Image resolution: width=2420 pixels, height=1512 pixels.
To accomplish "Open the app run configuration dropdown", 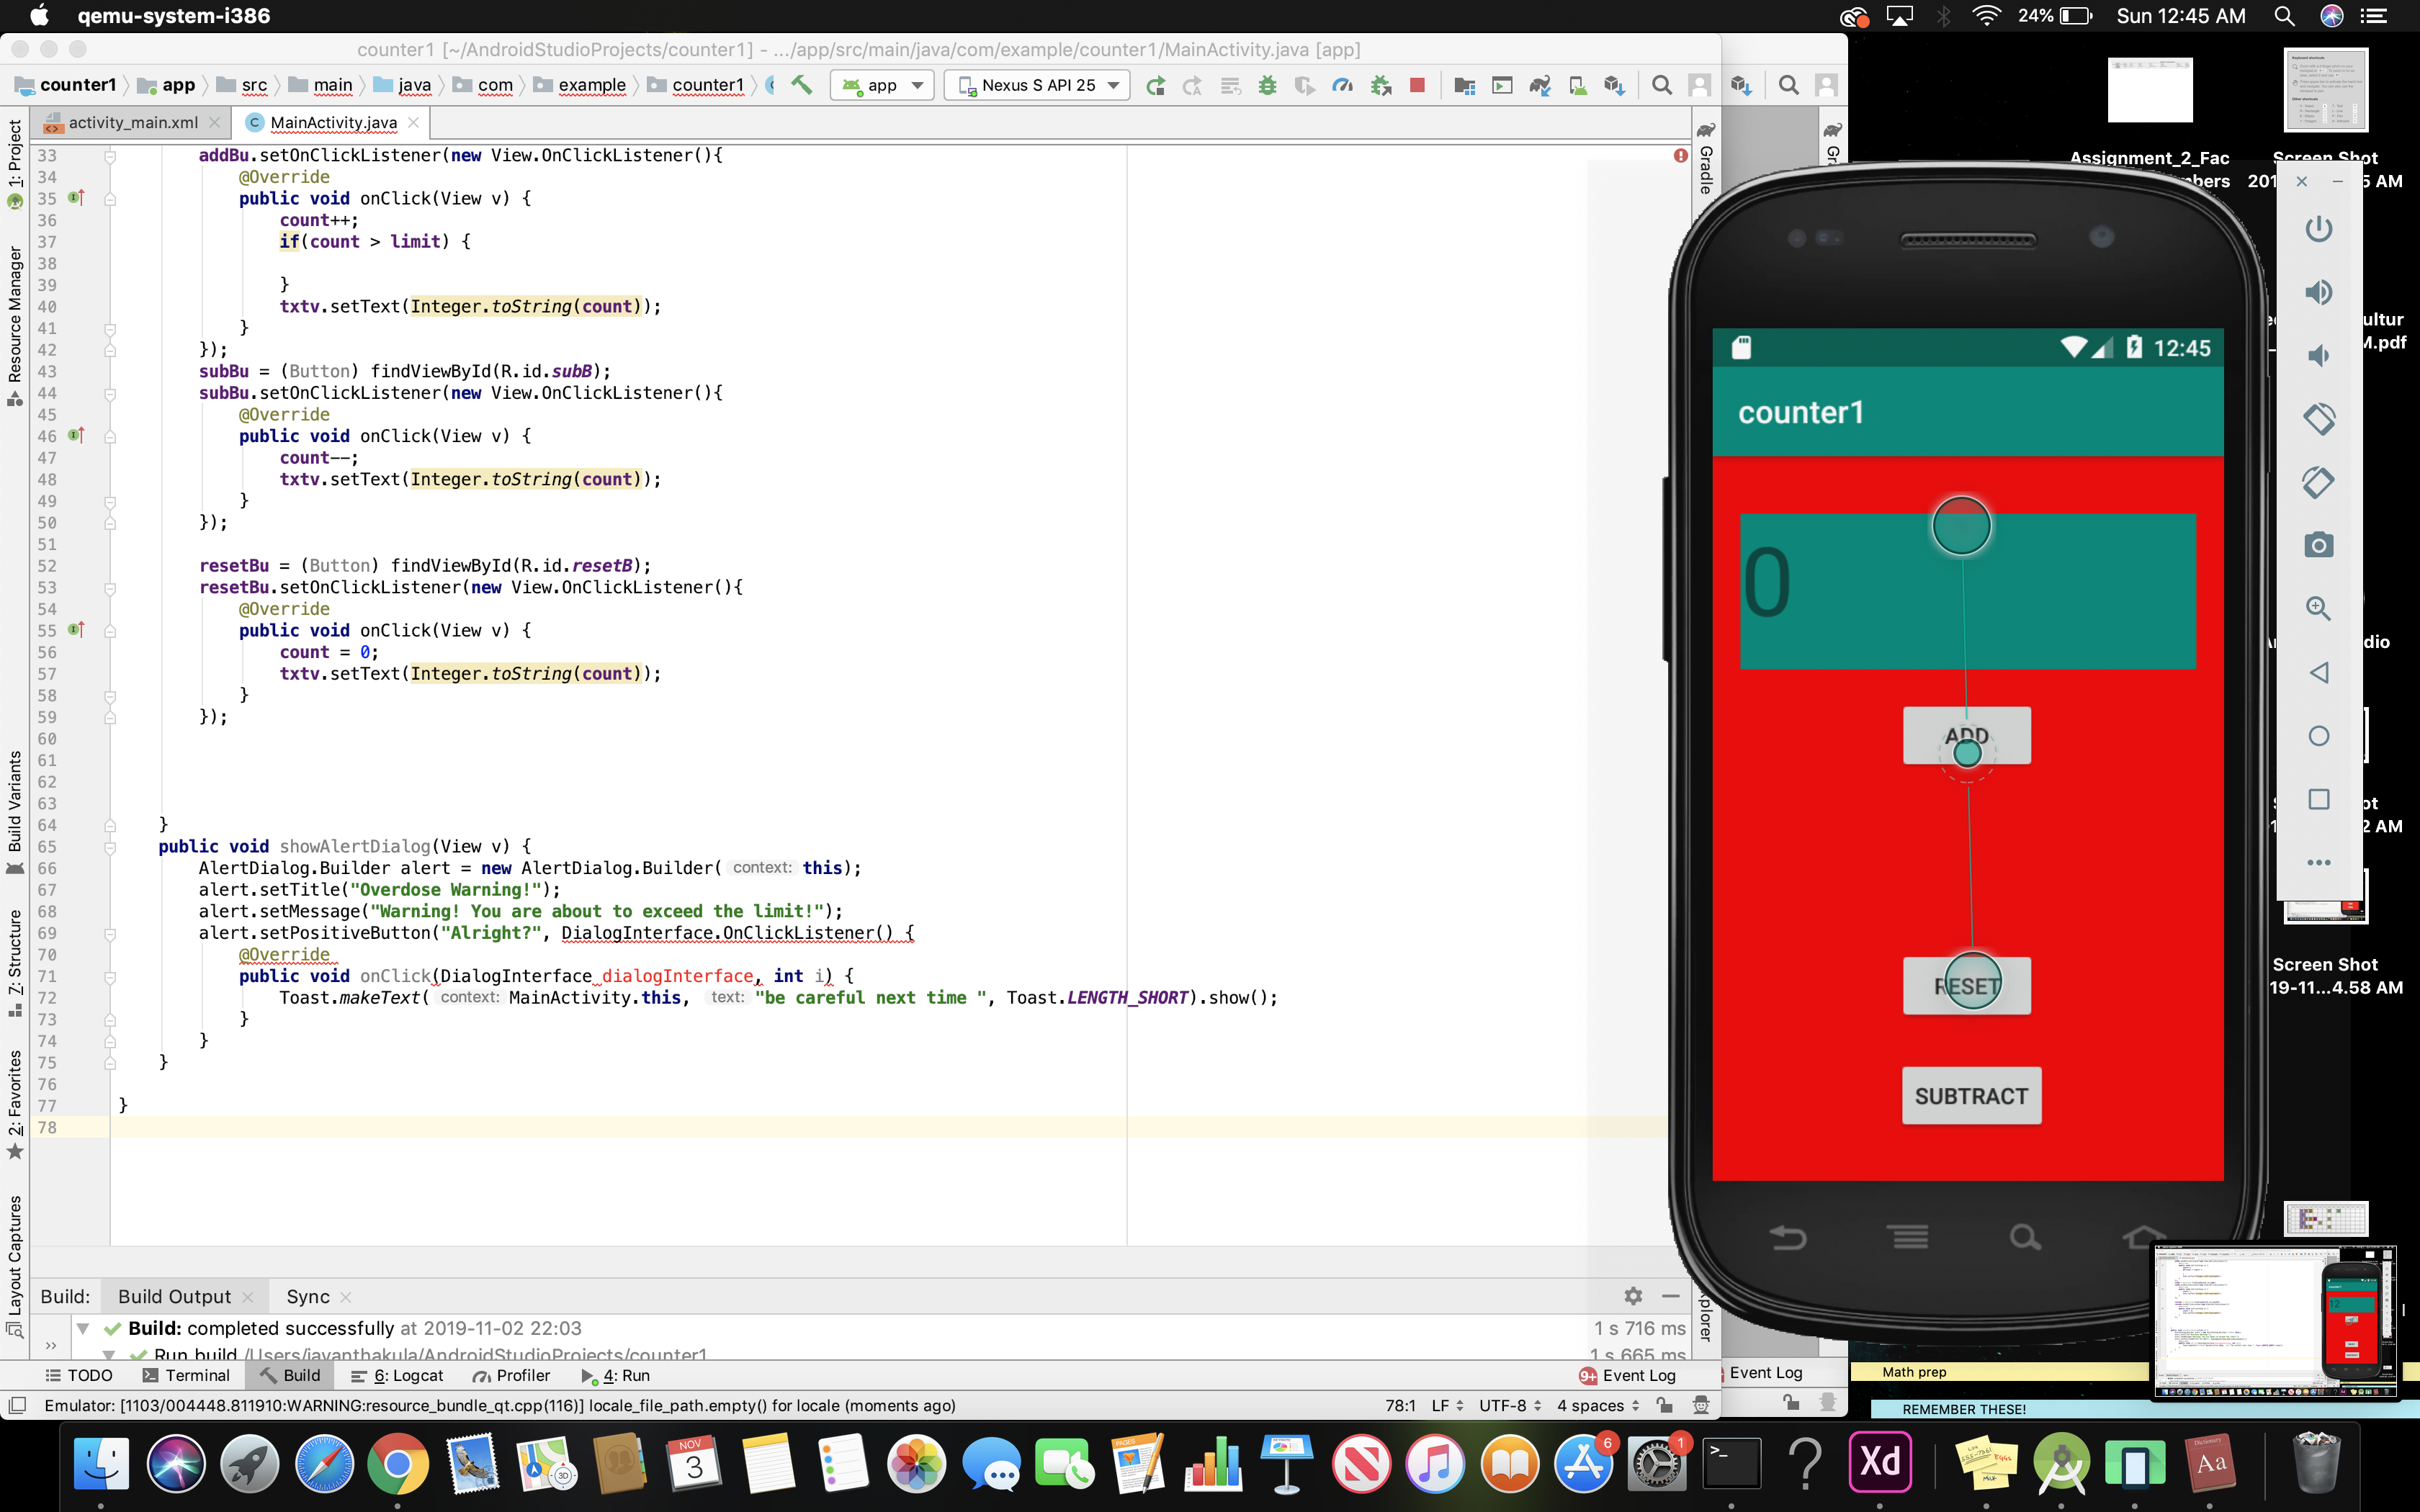I will click(884, 85).
